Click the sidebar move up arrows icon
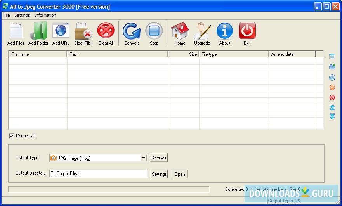The width and height of the screenshot is (342, 206). point(332,107)
